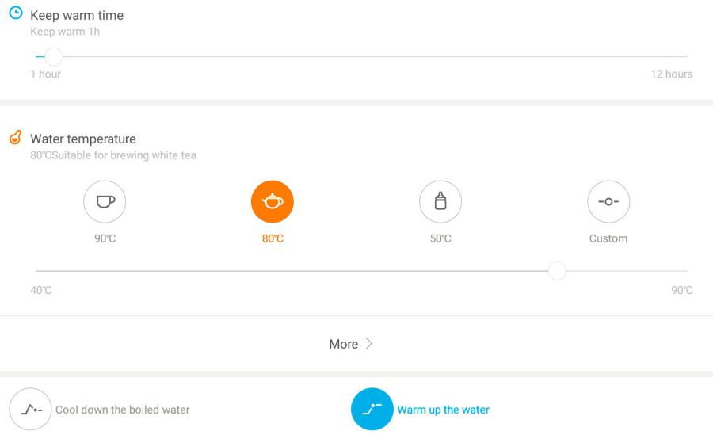Click the water temperature slider handle
The width and height of the screenshot is (713, 435).
(557, 271)
